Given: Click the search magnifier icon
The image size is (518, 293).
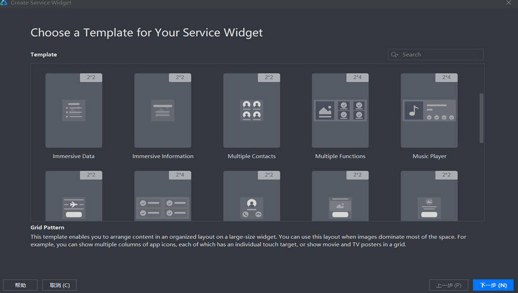Looking at the screenshot, I should 395,55.
